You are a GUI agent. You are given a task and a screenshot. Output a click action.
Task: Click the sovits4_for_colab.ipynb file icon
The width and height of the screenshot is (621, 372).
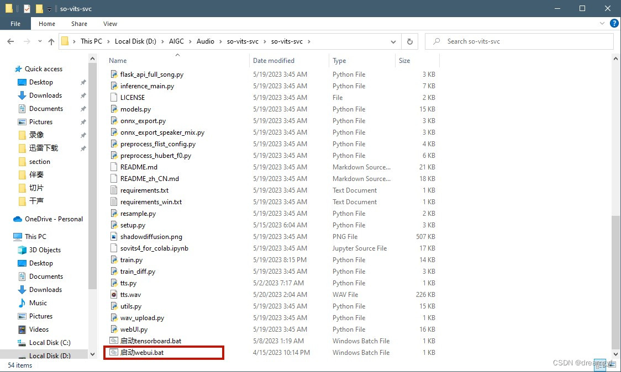tap(114, 248)
